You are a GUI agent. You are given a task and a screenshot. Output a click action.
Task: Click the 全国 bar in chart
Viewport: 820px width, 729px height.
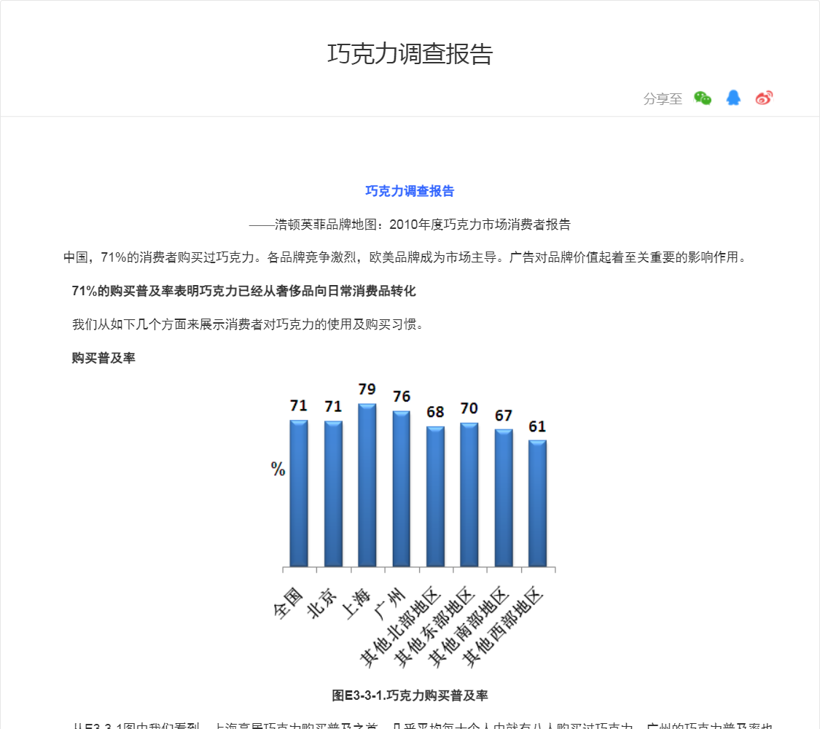[299, 493]
